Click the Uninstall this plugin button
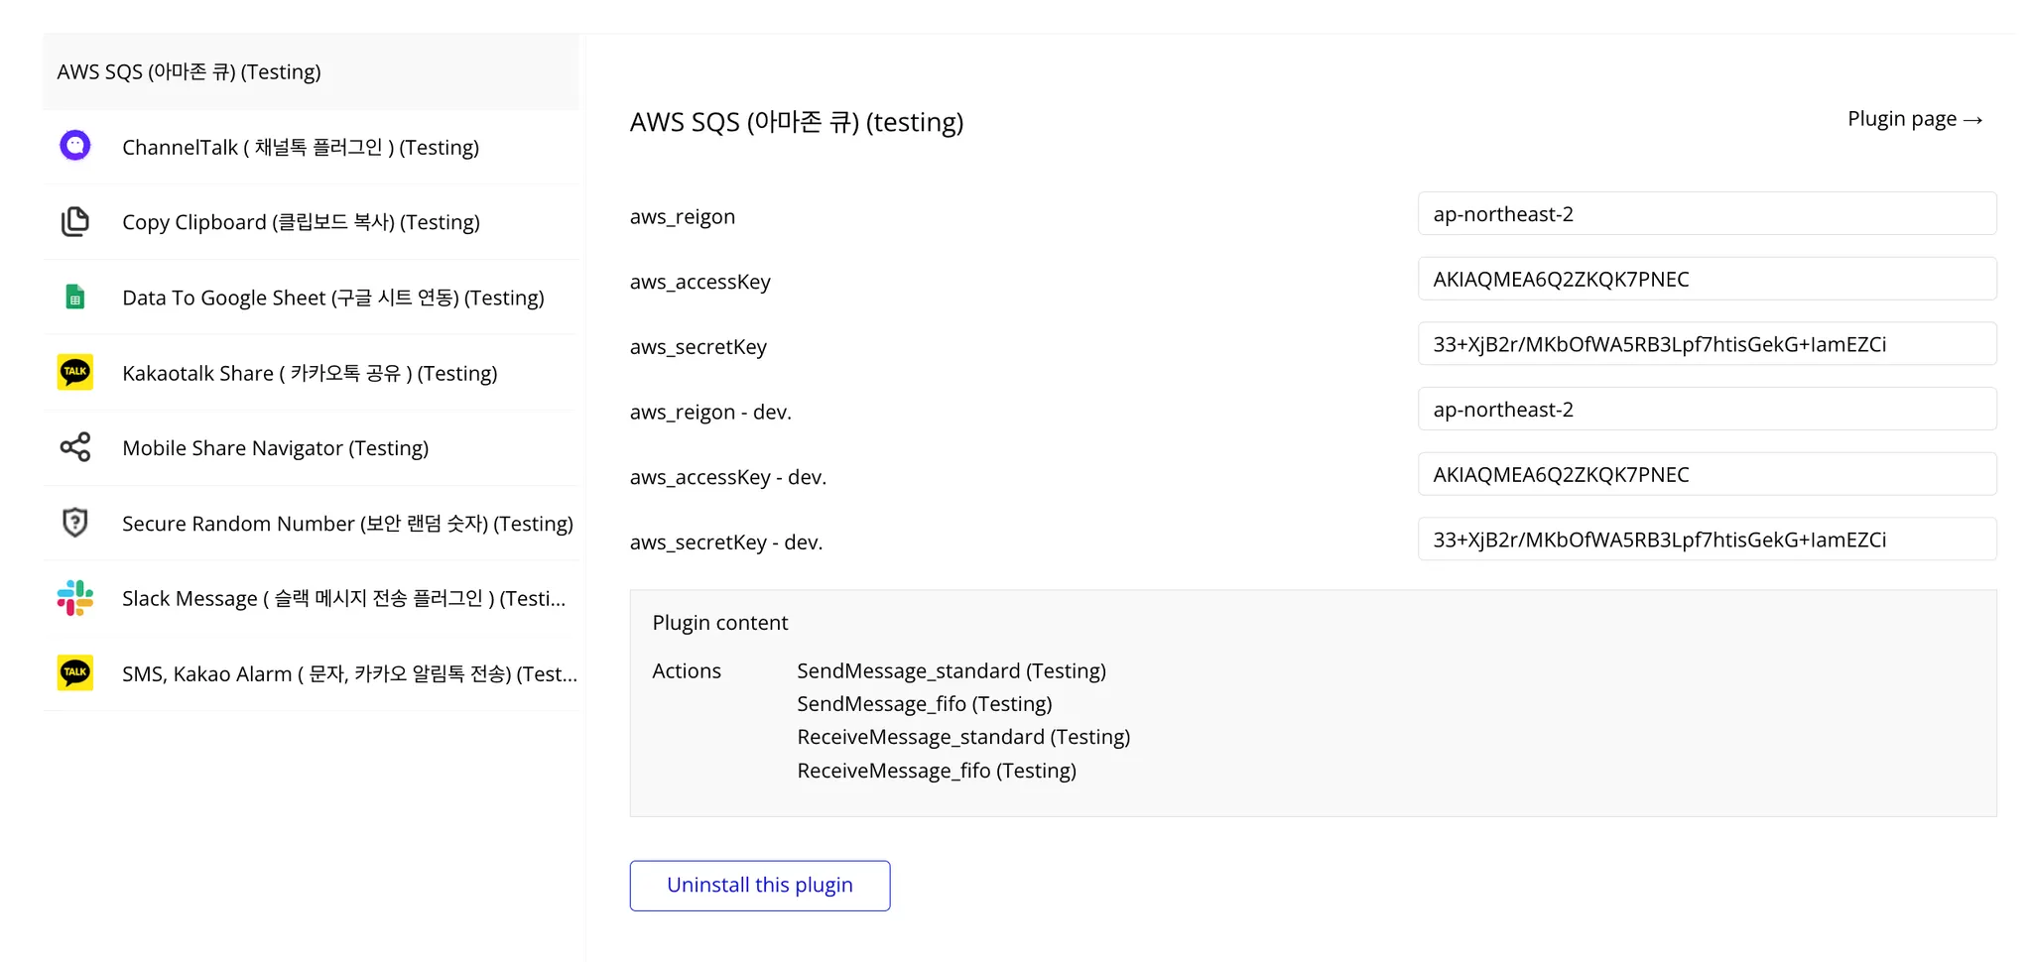This screenshot has width=2032, height=962. (759, 885)
